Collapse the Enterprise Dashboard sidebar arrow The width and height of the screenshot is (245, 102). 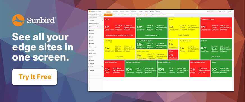[101, 15]
